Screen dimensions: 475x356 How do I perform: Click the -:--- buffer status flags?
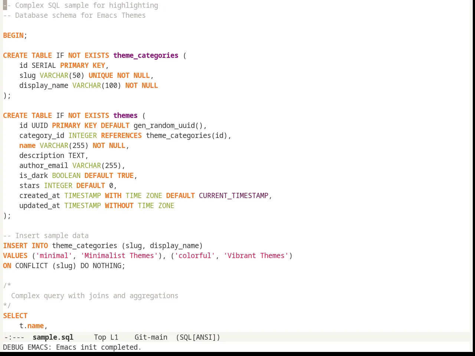tap(14, 337)
